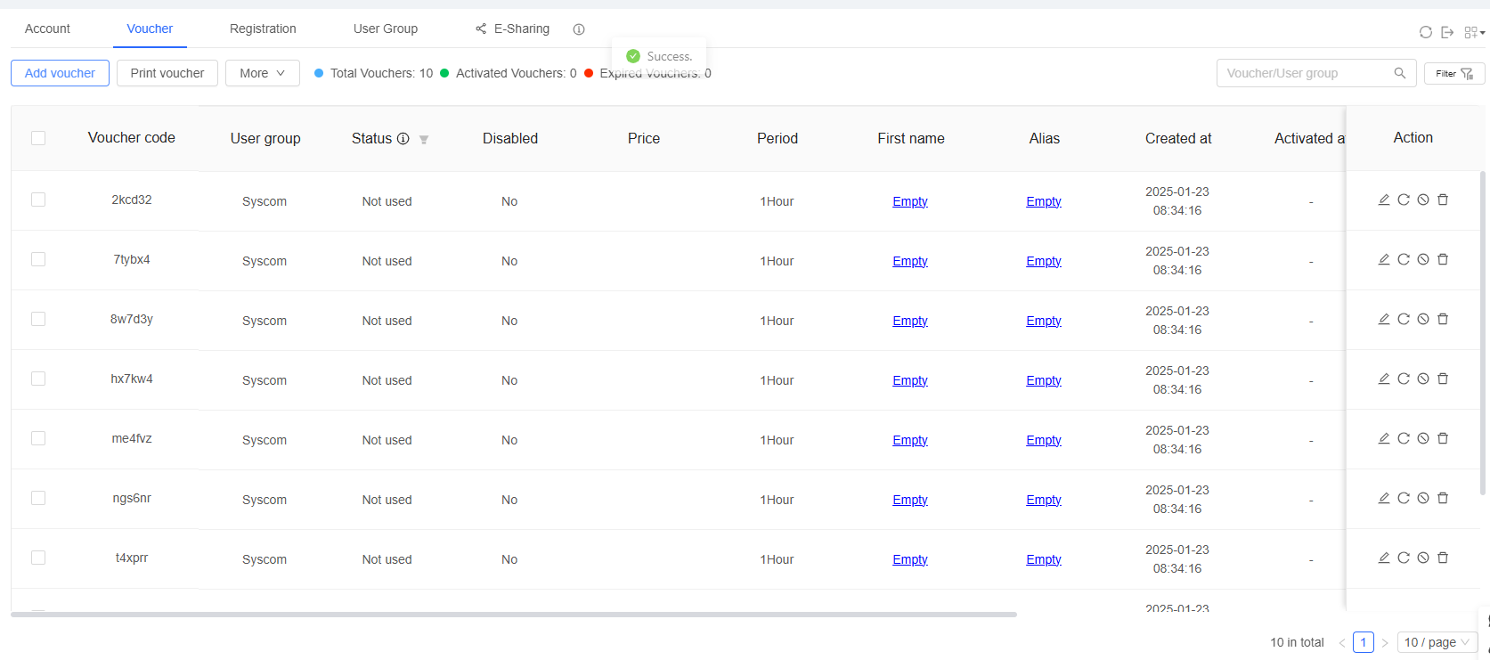Image resolution: width=1490 pixels, height=660 pixels.
Task: Click the edit pencil icon for voucher 2kcd32
Action: pos(1383,200)
